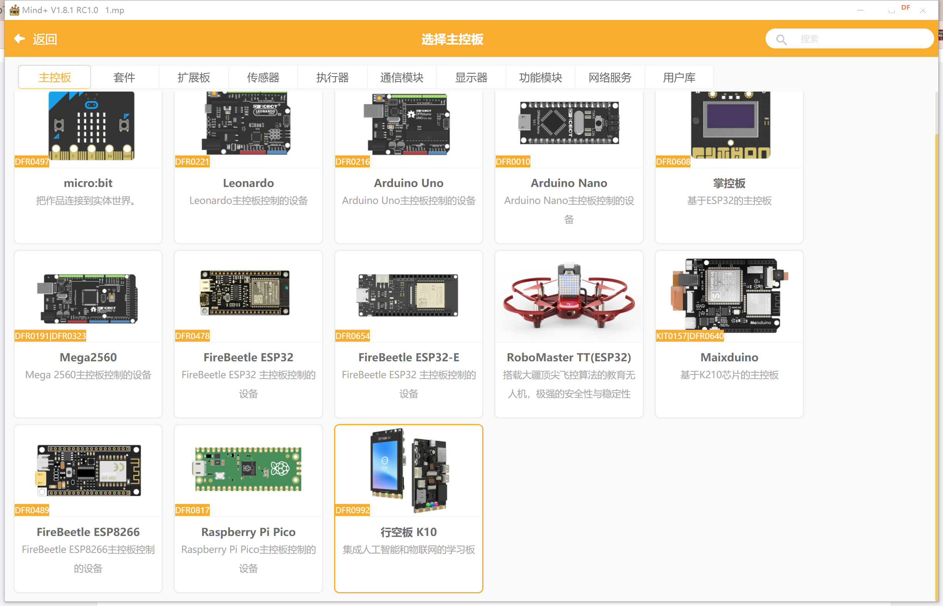Click the DFR0608 product tag
Viewport: 943px width, 606px height.
tap(673, 162)
